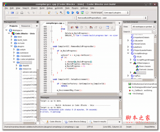Collapse the ScriptBindings symbol node
The image size is (160, 132).
tap(128, 53)
